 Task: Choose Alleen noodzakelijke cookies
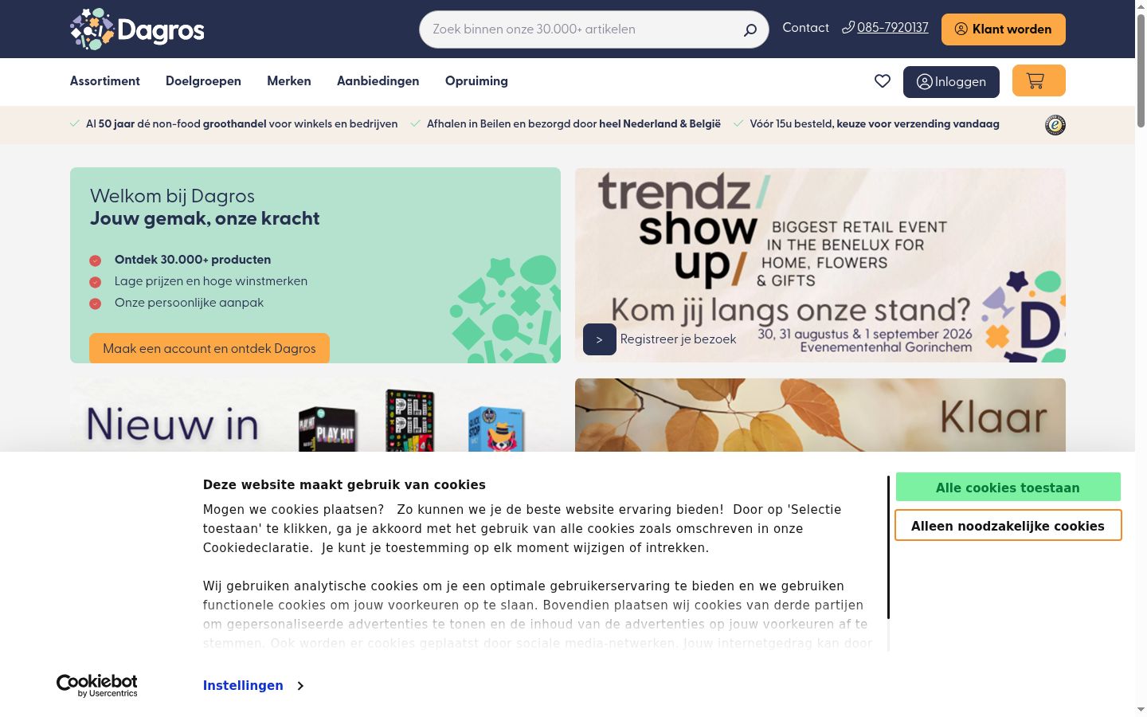(x=1008, y=526)
